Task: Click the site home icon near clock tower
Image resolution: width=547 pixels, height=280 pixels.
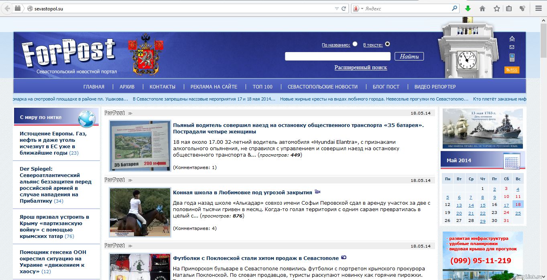Action: 512,38
